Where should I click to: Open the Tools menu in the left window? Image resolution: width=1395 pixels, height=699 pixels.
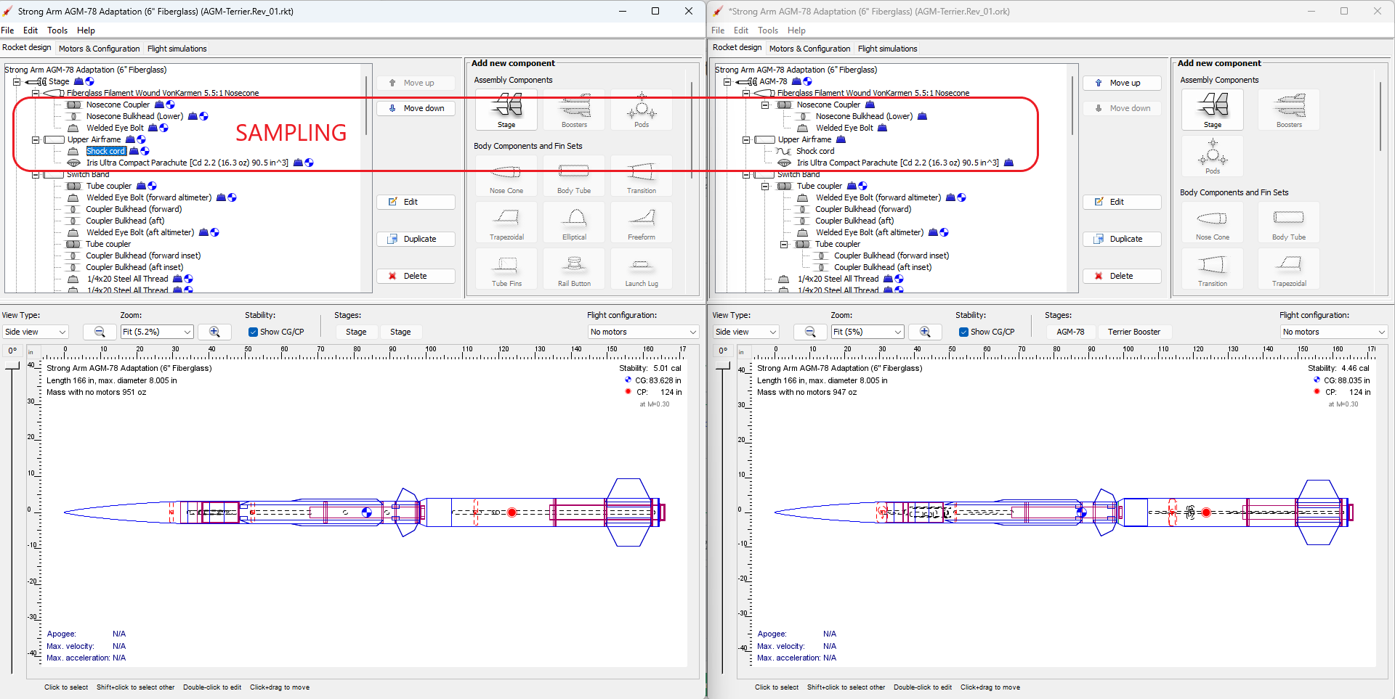coord(57,30)
